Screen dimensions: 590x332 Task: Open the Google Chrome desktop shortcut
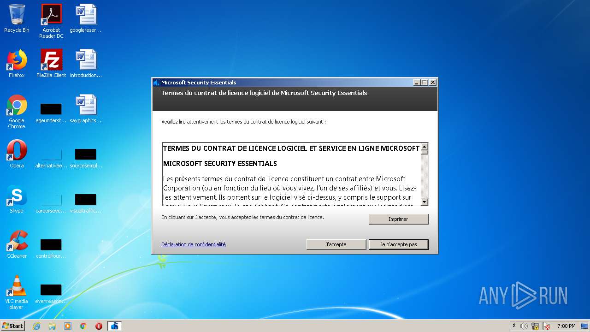[17, 112]
